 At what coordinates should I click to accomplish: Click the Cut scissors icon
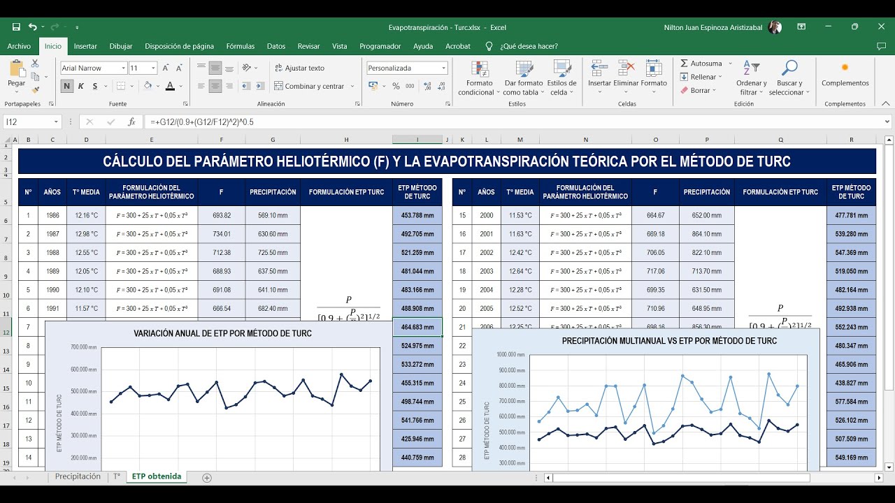click(x=35, y=64)
